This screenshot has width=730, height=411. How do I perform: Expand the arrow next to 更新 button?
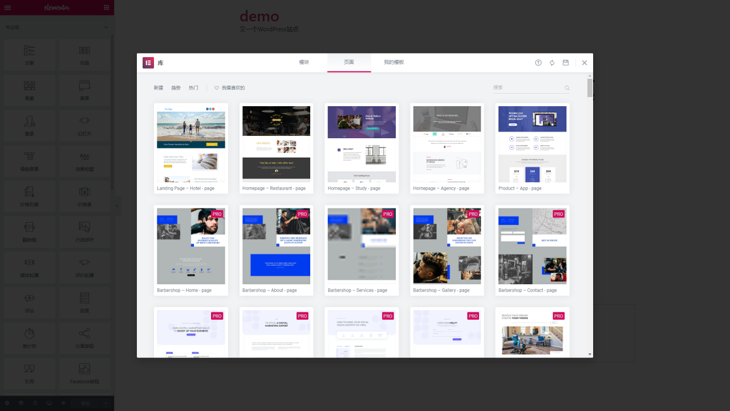(106, 403)
